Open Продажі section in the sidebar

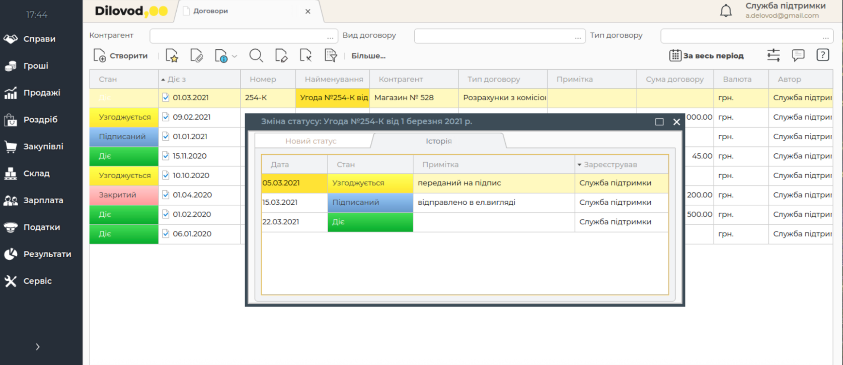click(x=41, y=93)
